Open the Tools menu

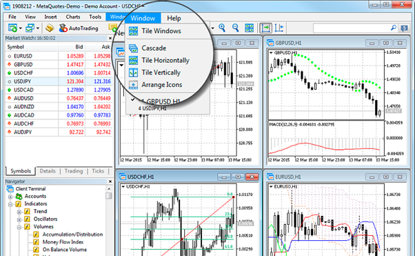(95, 17)
